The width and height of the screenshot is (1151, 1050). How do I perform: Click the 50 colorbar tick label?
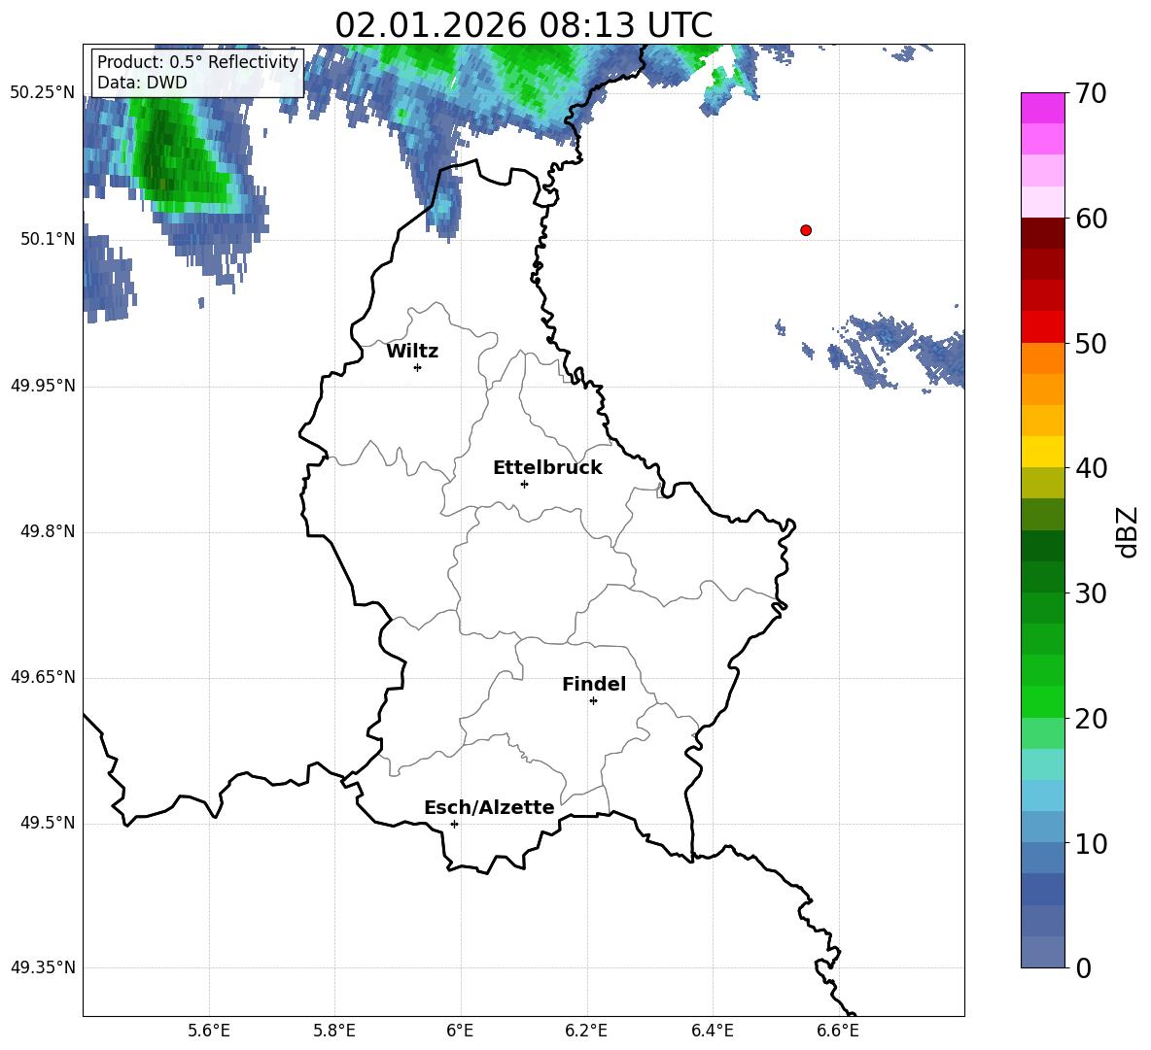coord(1091,343)
